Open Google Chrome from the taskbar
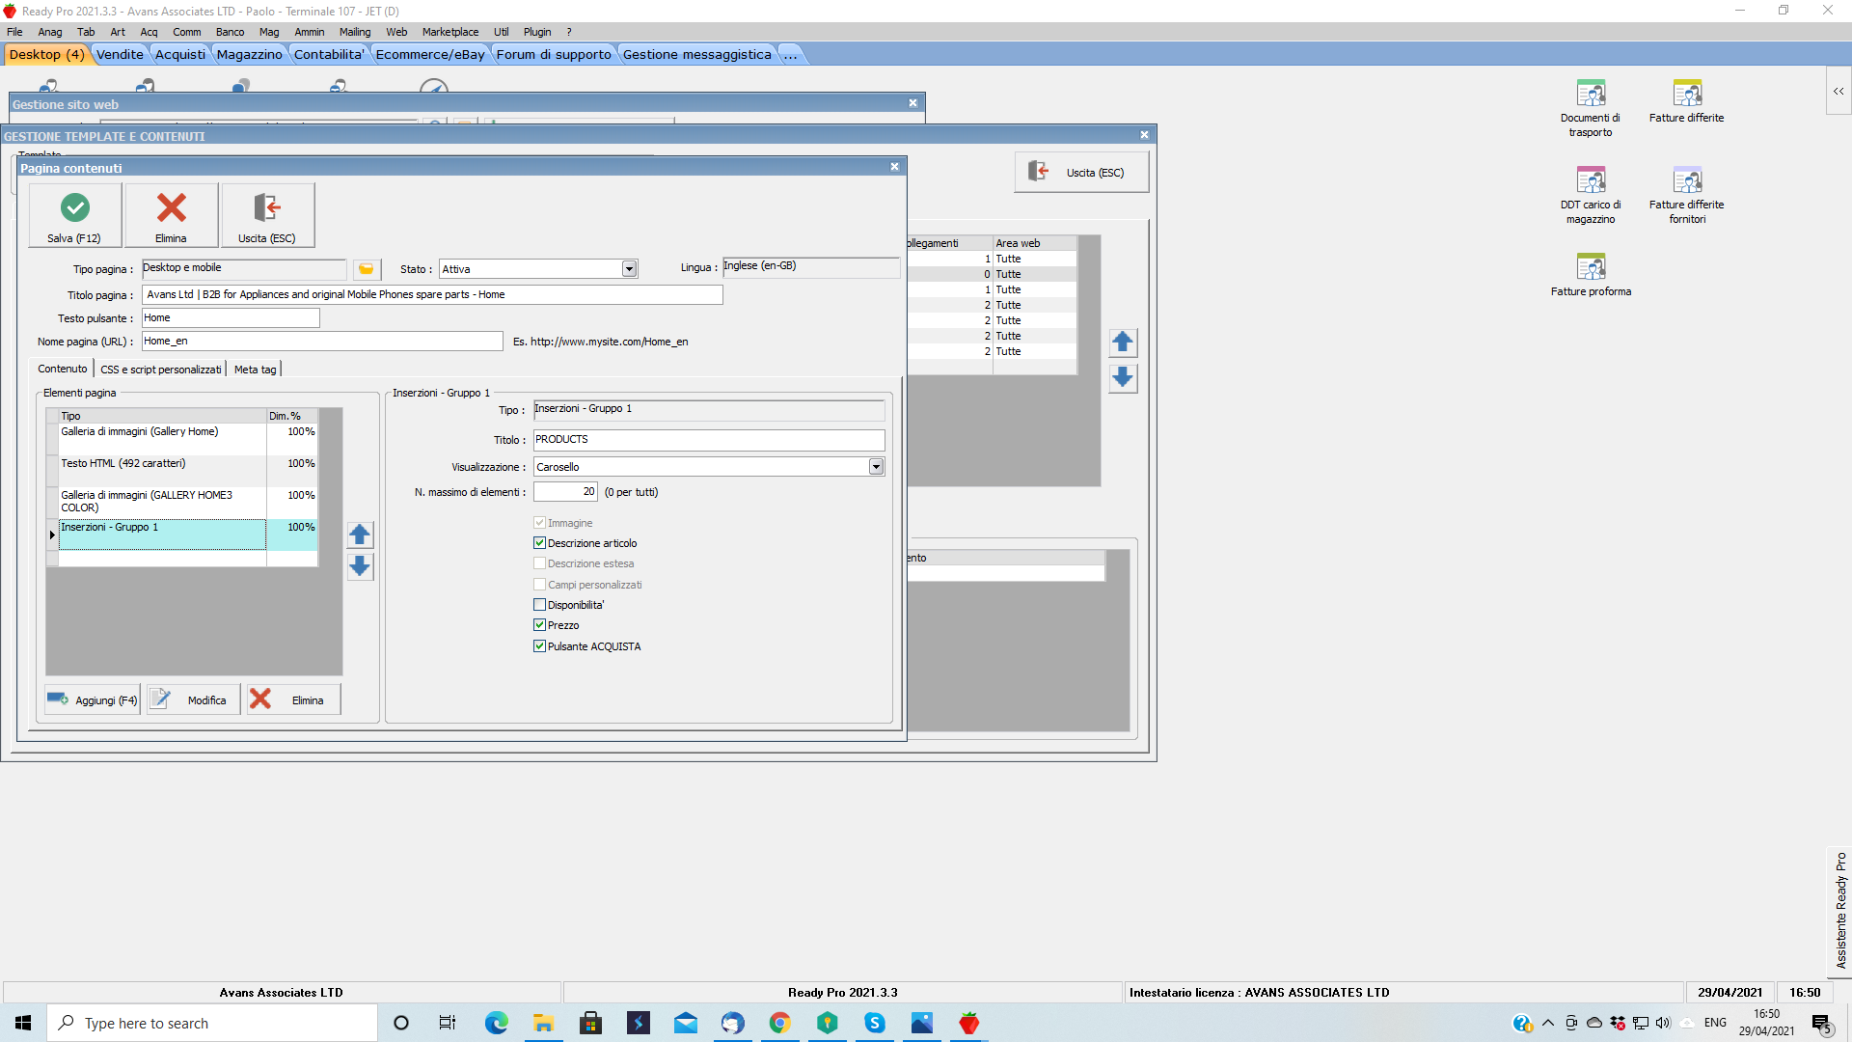The image size is (1852, 1042). tap(779, 1023)
